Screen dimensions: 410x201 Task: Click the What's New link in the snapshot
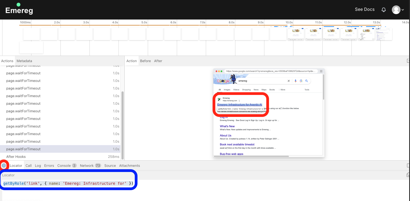pyautogui.click(x=227, y=126)
